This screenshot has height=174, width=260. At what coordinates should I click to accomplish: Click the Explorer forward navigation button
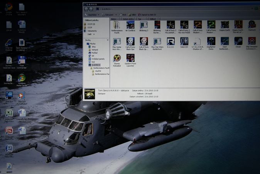pyautogui.click(x=91, y=9)
